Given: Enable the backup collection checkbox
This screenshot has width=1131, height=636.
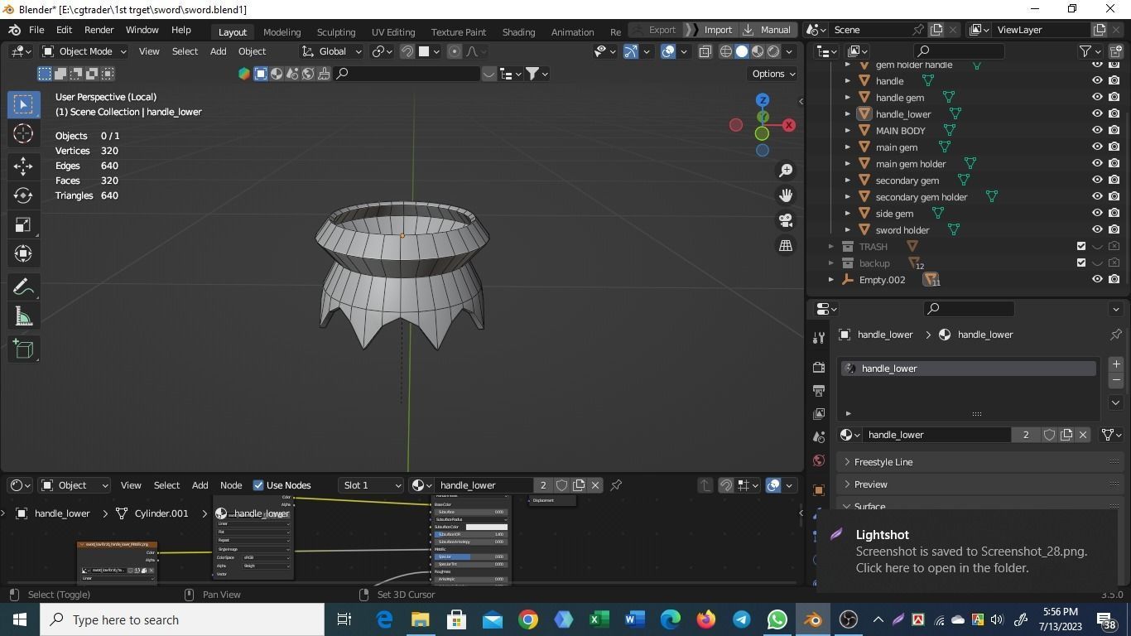Looking at the screenshot, I should (1081, 263).
